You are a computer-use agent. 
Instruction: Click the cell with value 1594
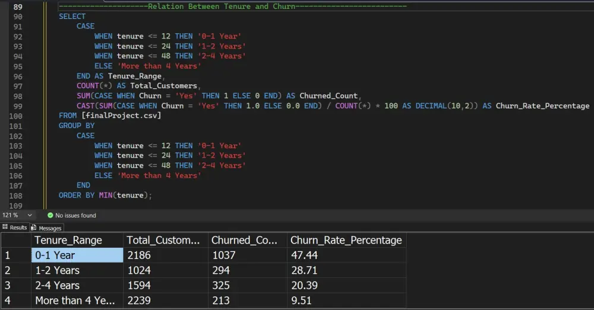point(166,286)
